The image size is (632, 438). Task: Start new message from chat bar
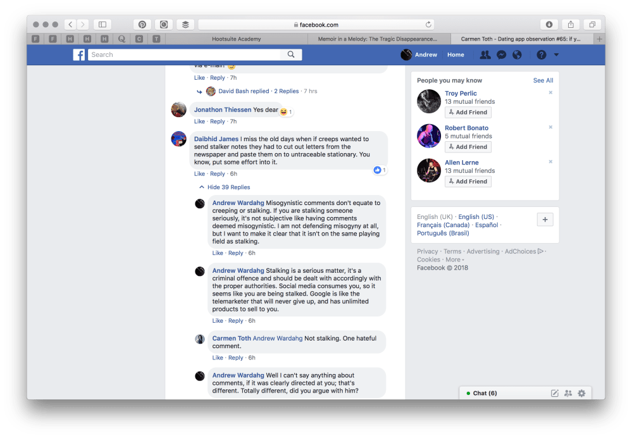555,393
